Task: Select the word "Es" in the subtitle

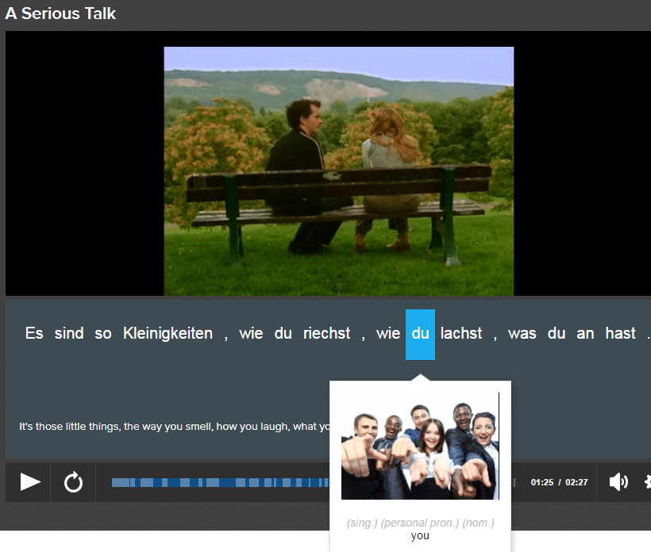Action: pyautogui.click(x=34, y=334)
